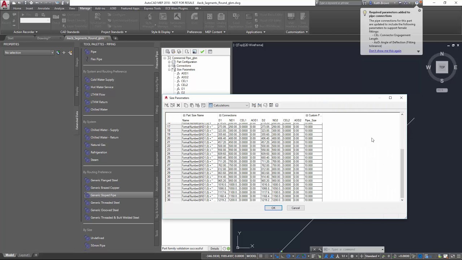Click the options list icon in builder toolbar
462x260 pixels.
click(210, 52)
